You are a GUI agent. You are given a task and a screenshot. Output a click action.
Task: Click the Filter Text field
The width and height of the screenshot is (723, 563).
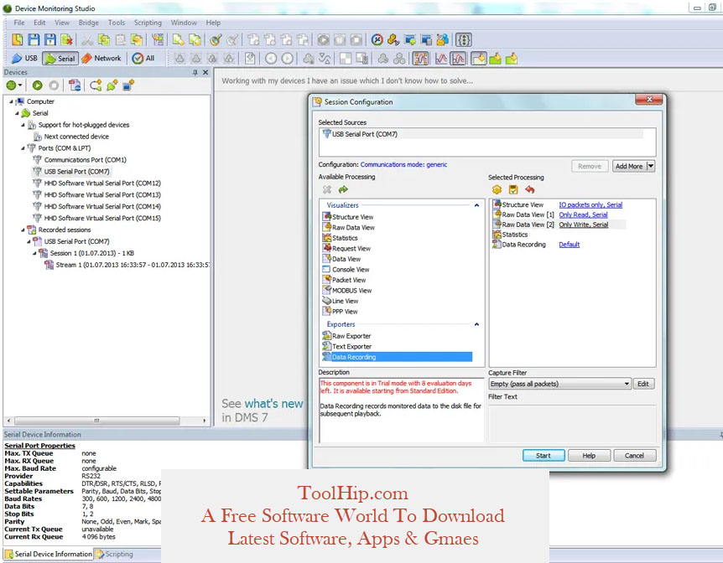tap(572, 424)
